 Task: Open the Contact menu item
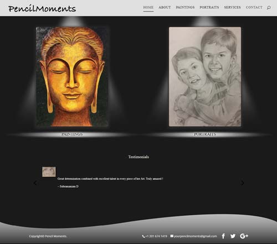(254, 7)
